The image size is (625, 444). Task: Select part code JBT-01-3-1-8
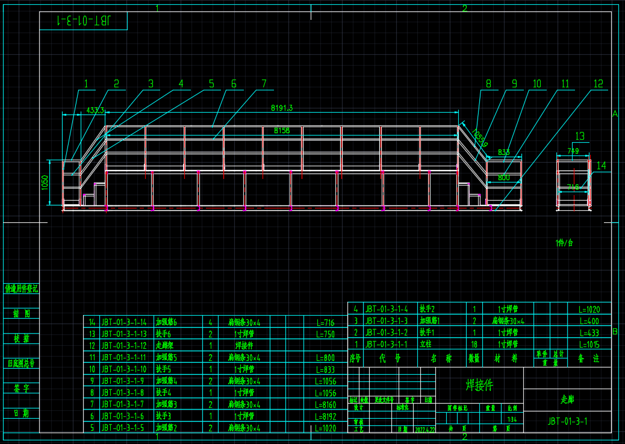[123, 393]
